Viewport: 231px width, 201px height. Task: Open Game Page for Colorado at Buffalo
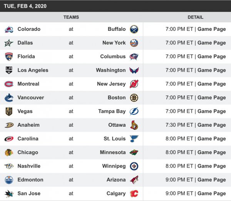point(211,29)
